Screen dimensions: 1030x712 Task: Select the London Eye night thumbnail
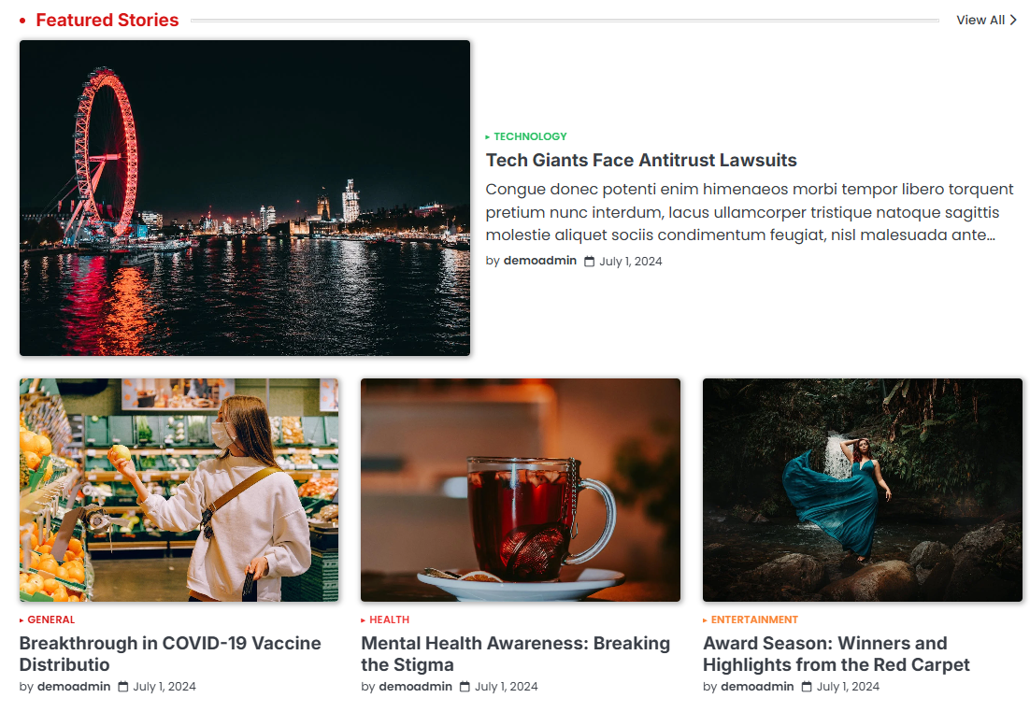[x=245, y=198]
